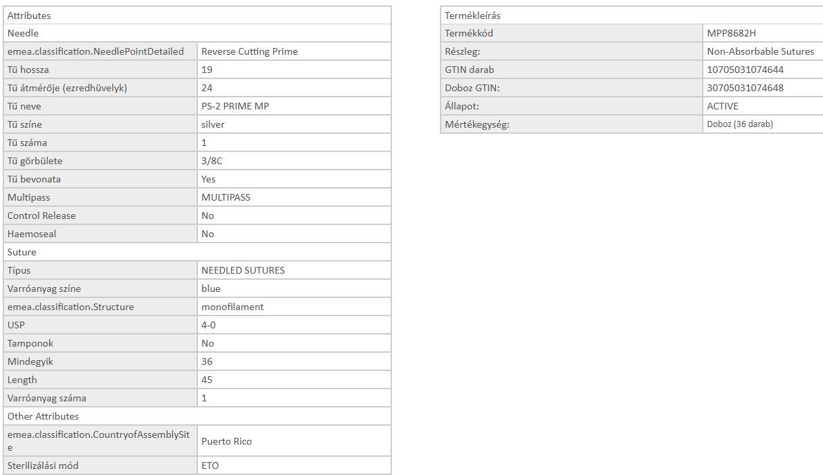Click the ACTIVE status value
823x475 pixels.
722,106
